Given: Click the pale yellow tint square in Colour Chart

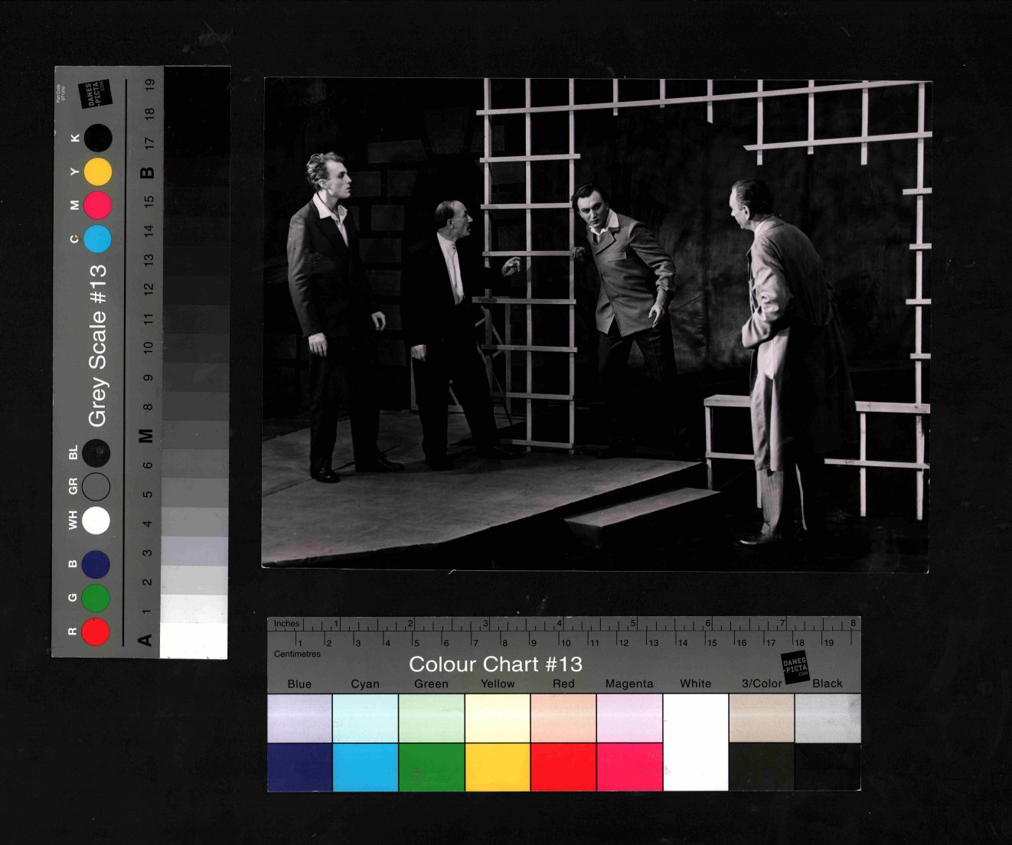Looking at the screenshot, I should coord(497,718).
